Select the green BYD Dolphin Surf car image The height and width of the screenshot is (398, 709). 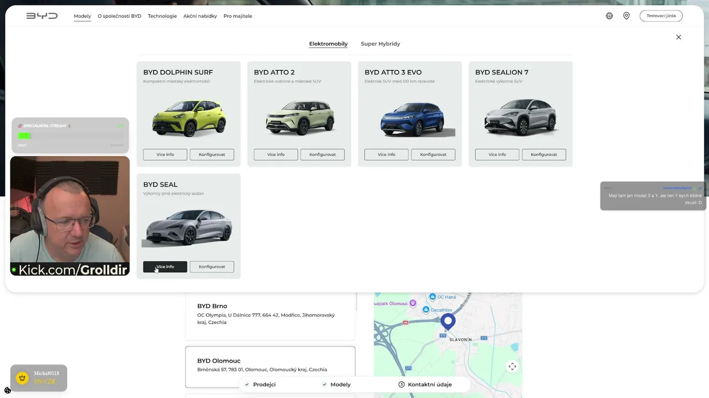tap(189, 118)
